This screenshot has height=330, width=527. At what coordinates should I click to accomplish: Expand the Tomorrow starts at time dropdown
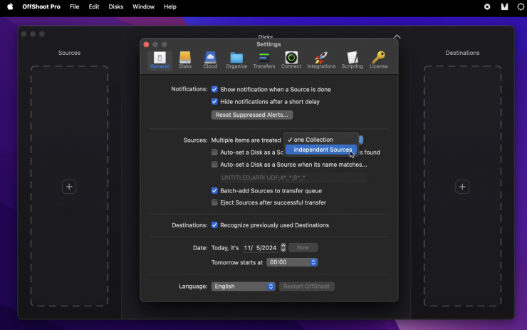(x=292, y=262)
